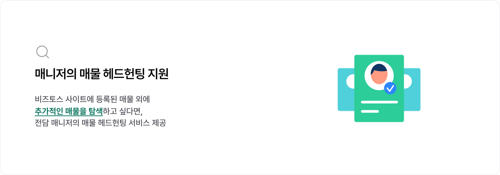Click the '전담 매니저의 매물 헤드헌팅 서비스 제공' line

click(100, 123)
